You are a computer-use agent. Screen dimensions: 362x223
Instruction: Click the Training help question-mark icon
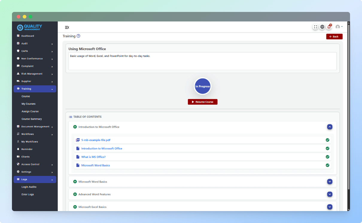point(78,36)
